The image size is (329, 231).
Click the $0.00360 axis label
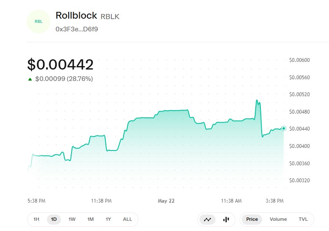(x=299, y=163)
